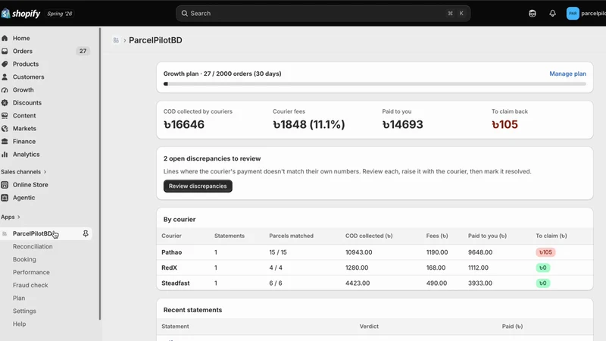Click the Customers person icon
Viewport: 606px width, 341px height.
pyautogui.click(x=5, y=77)
